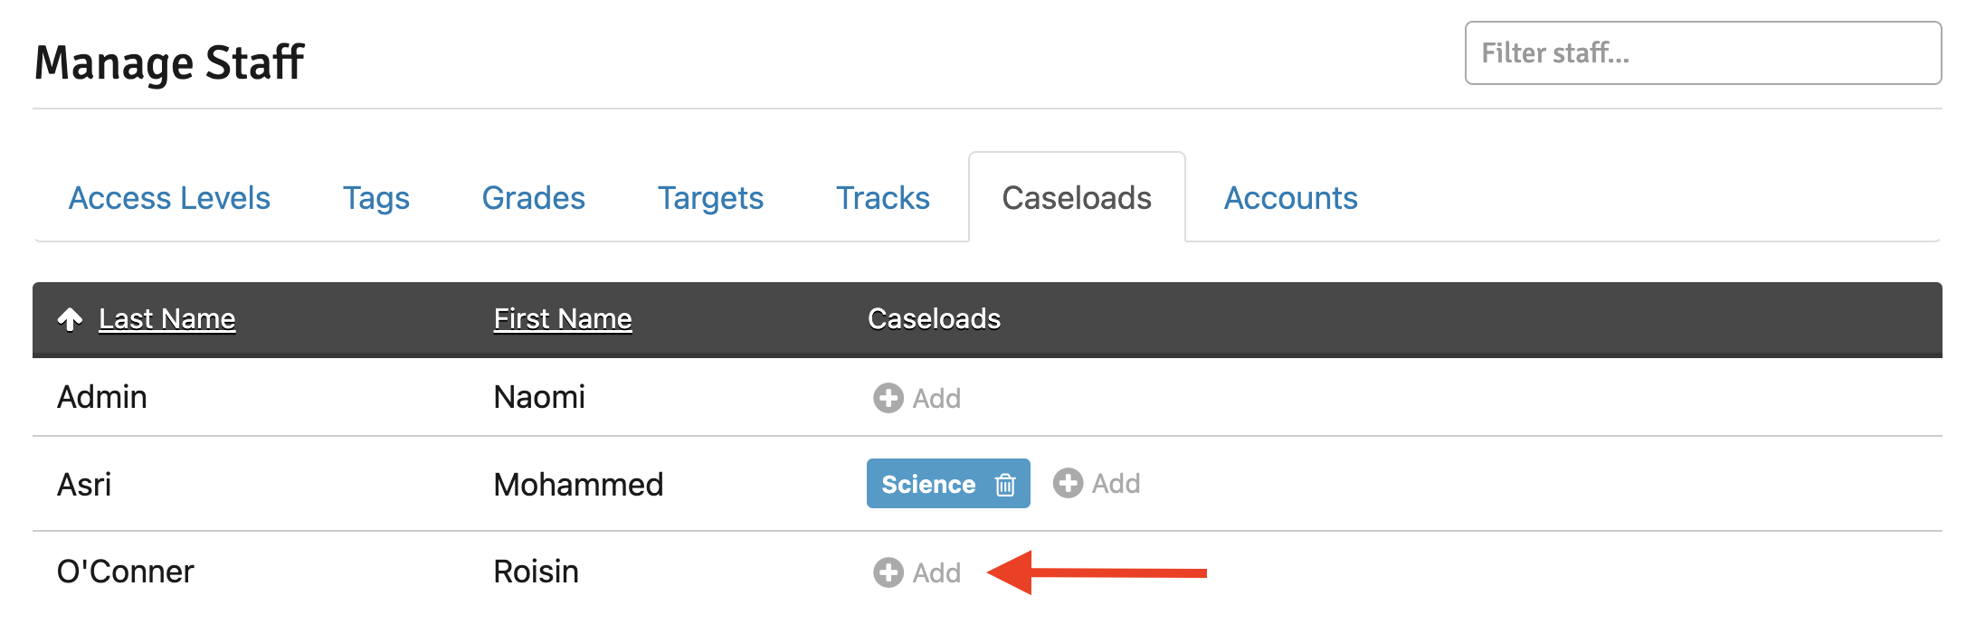The image size is (1976, 624).
Task: Go to the Targets tab
Action: click(710, 198)
